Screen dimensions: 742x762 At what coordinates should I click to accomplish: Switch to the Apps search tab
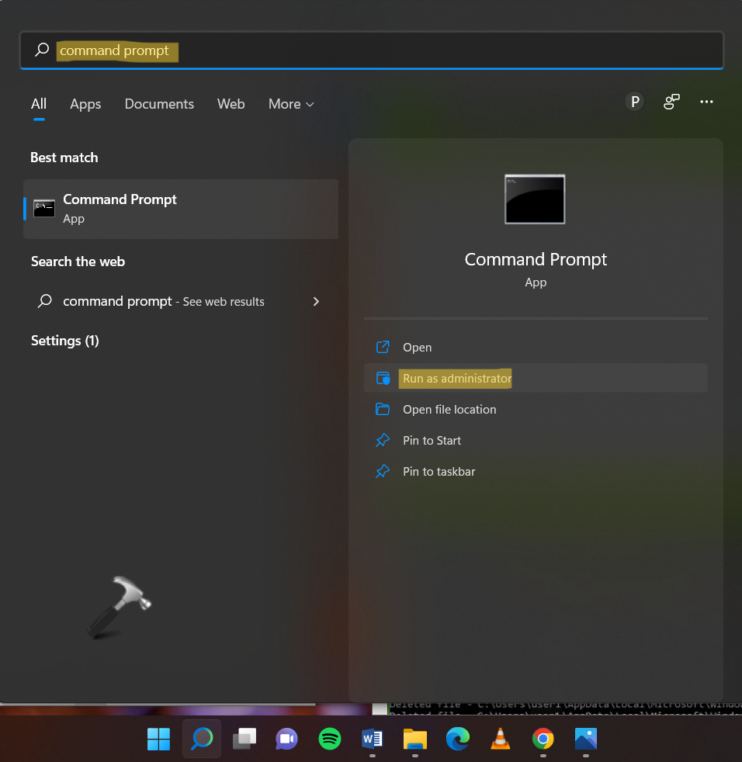pos(85,104)
